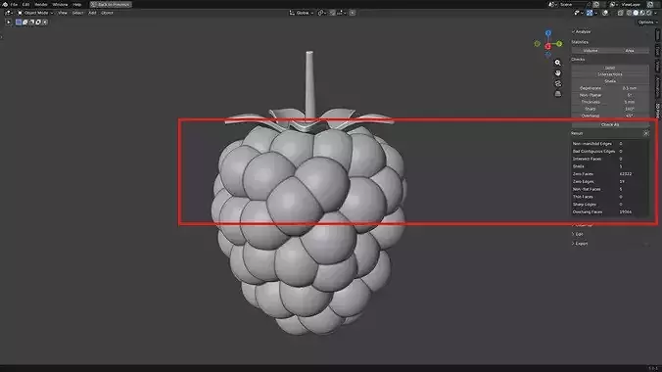Open the File menu
This screenshot has width=662, height=372.
pos(14,4)
